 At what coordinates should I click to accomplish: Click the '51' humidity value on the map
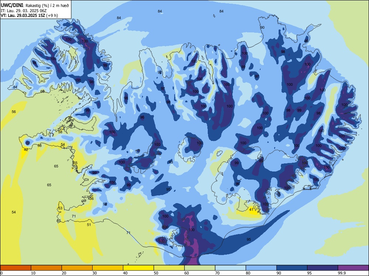click(89, 224)
